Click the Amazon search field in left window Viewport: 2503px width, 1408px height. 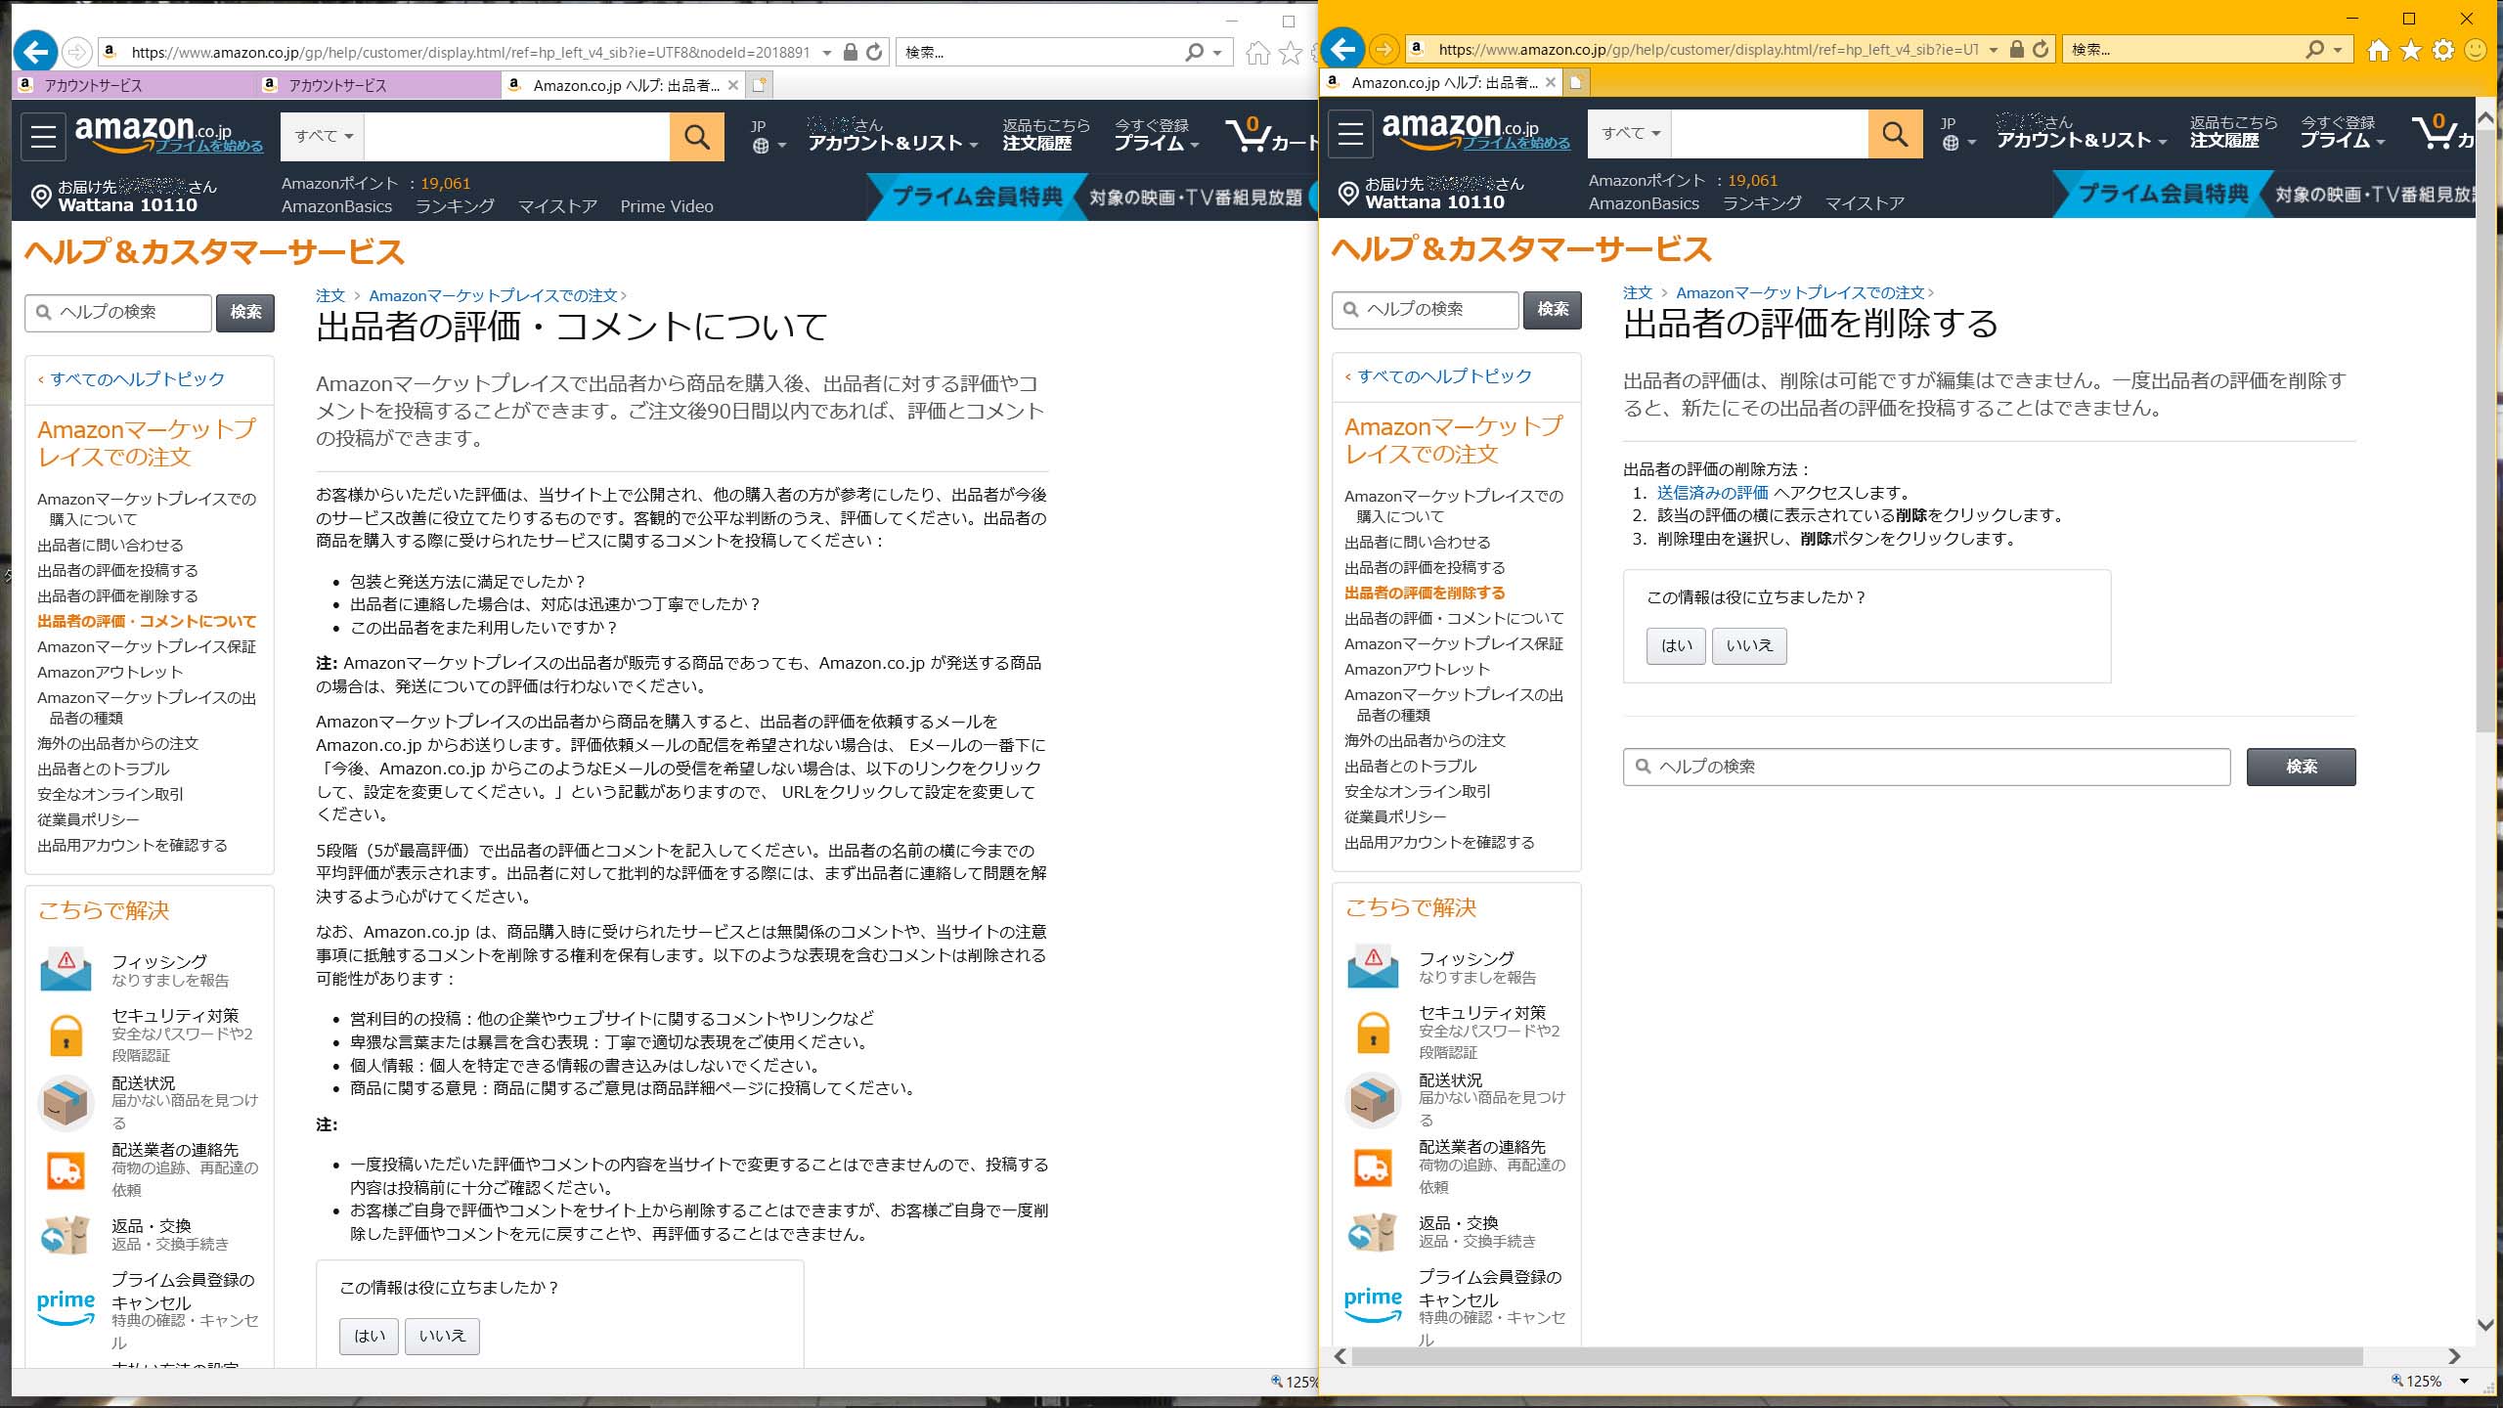[516, 136]
